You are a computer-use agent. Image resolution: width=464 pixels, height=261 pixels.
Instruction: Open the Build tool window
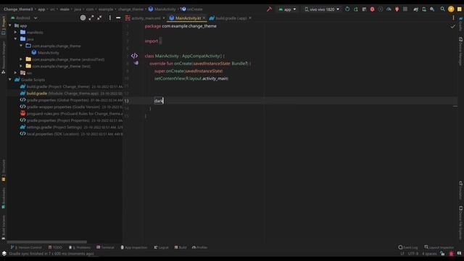(181, 247)
